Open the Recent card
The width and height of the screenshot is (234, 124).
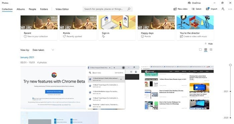pos(39,28)
